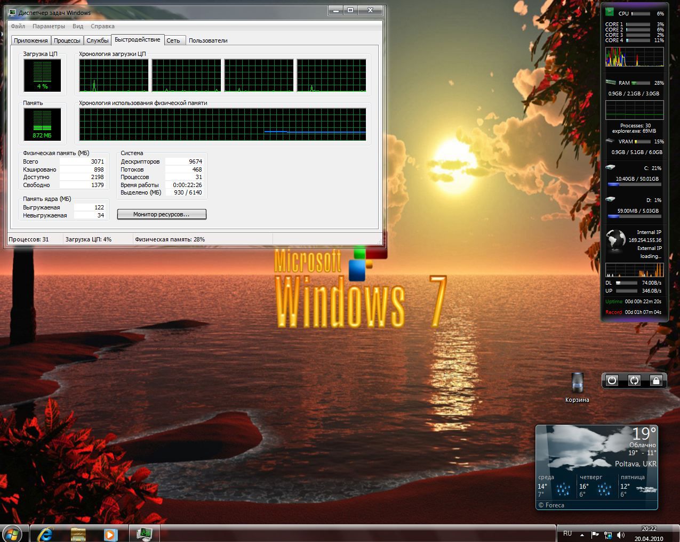Click the status bar text Процессов: 31
The image size is (680, 542).
[29, 239]
